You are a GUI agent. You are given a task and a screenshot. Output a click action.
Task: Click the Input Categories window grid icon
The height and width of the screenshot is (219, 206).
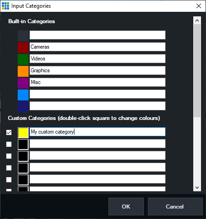[x=5, y=6]
